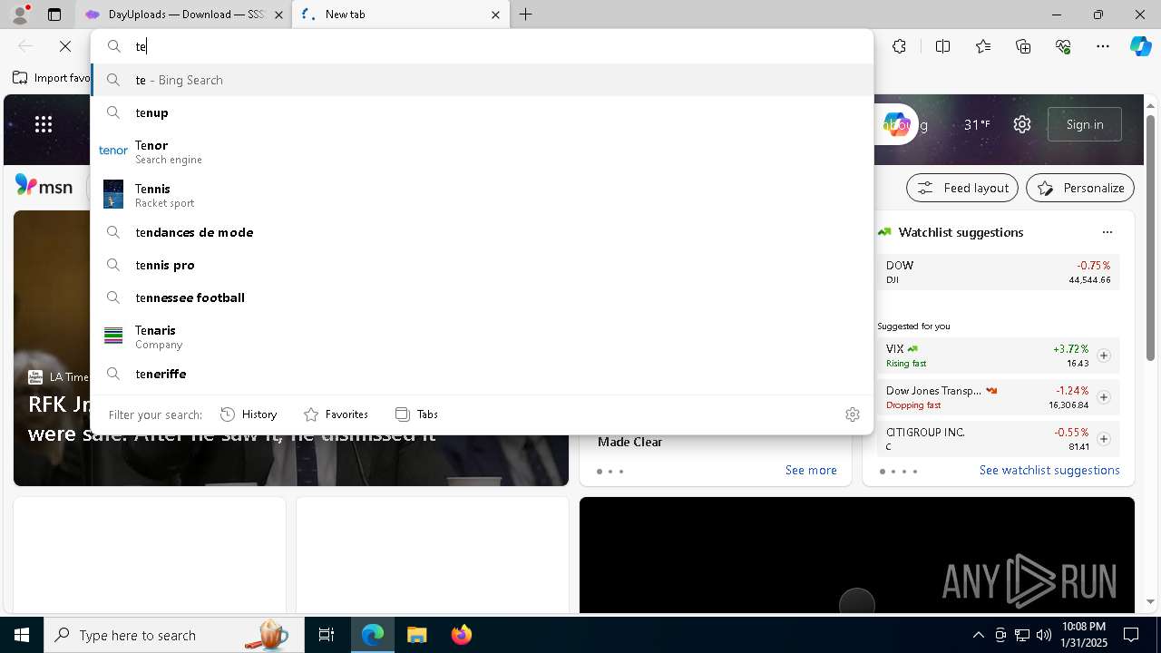Screen dimensions: 1161x653
Task: Open the MSN apps grid launcher
Action: coord(44,125)
